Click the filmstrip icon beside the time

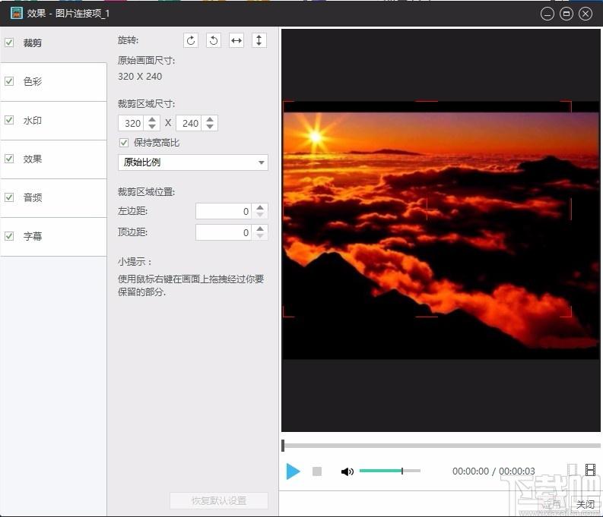click(590, 469)
